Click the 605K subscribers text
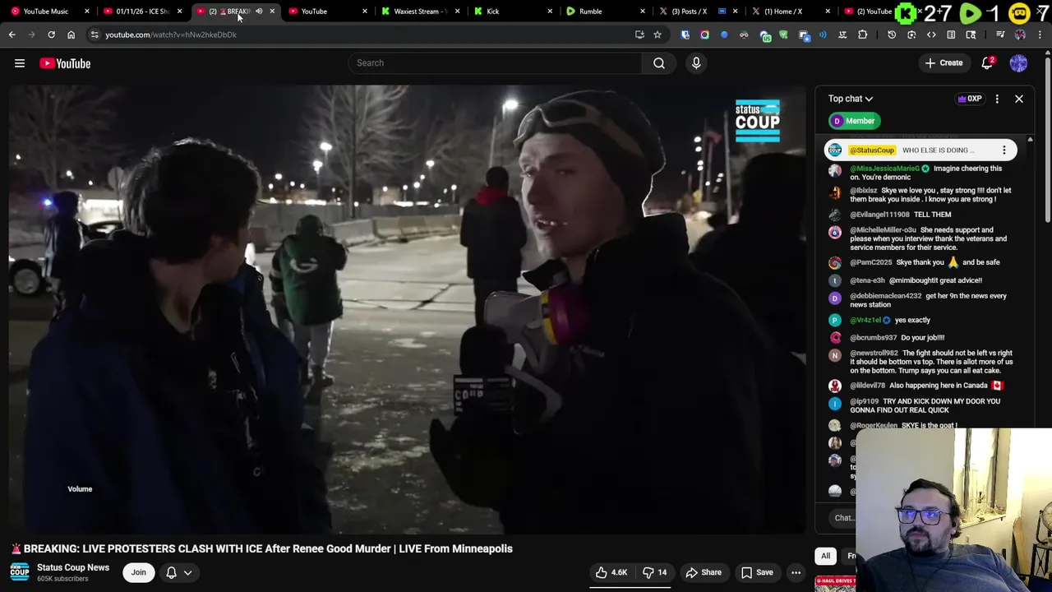Image resolution: width=1052 pixels, height=592 pixels. 62,579
